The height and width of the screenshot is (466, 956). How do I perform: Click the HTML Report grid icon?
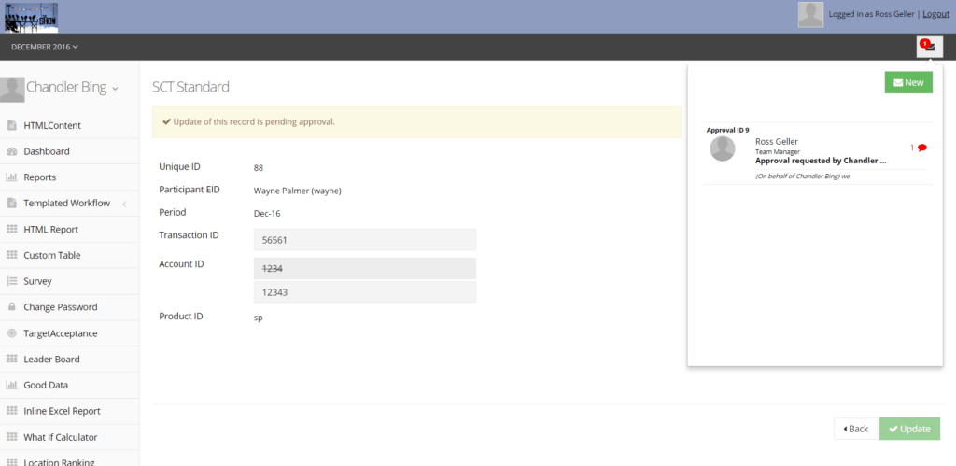pyautogui.click(x=11, y=230)
